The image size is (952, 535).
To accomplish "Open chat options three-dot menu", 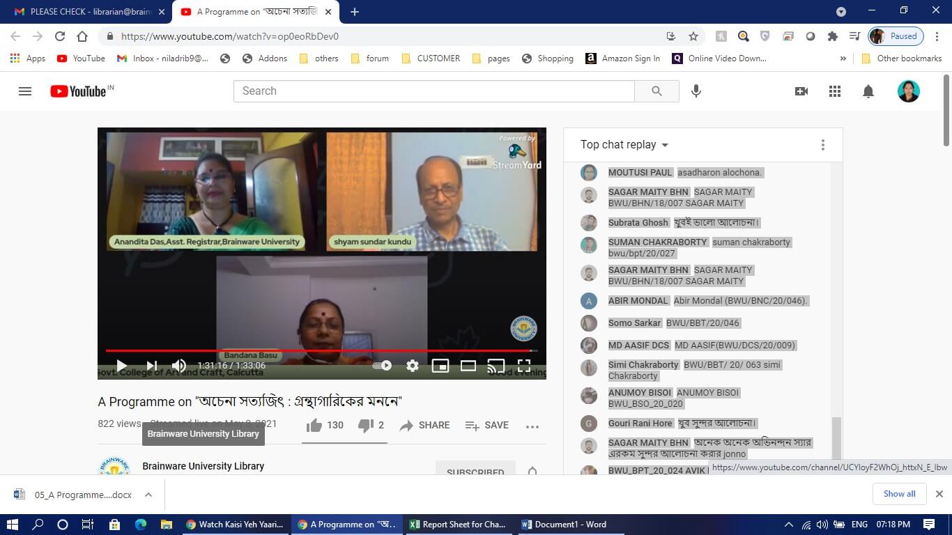I will click(x=822, y=145).
